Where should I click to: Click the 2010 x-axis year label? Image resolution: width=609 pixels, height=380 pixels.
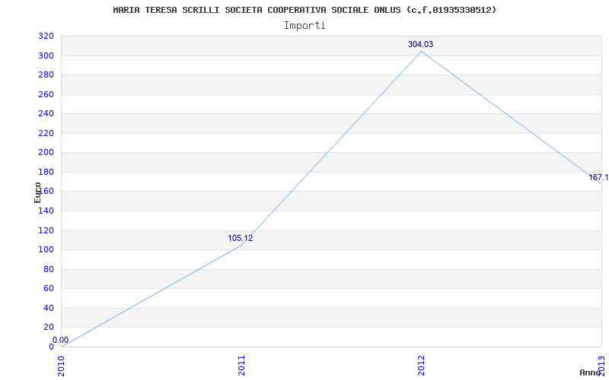pos(62,366)
